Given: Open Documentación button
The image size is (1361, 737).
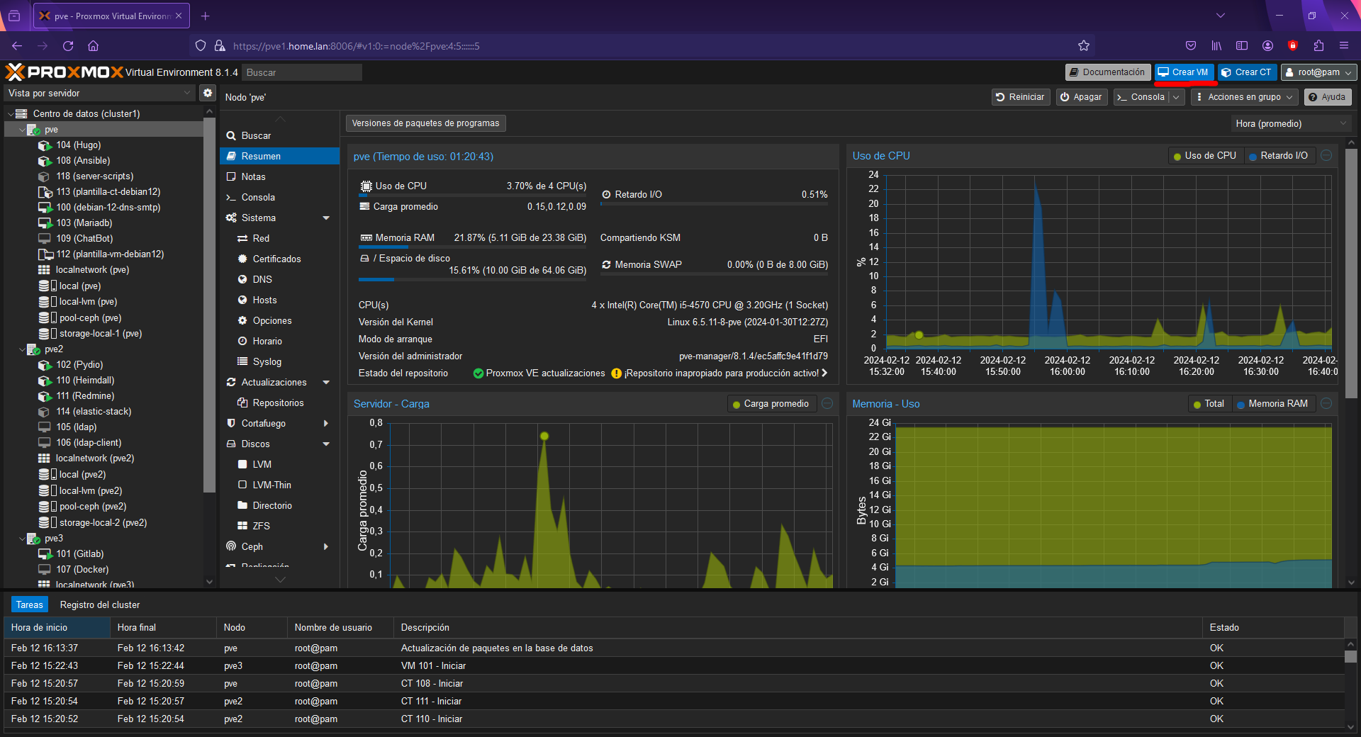Looking at the screenshot, I should (1107, 72).
